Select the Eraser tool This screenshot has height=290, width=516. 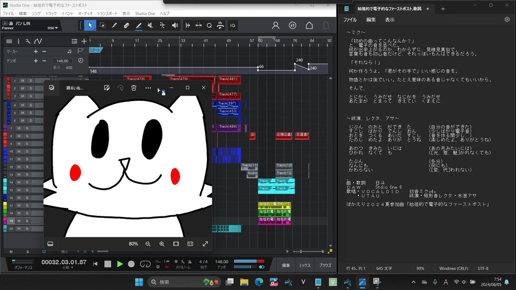(x=126, y=25)
